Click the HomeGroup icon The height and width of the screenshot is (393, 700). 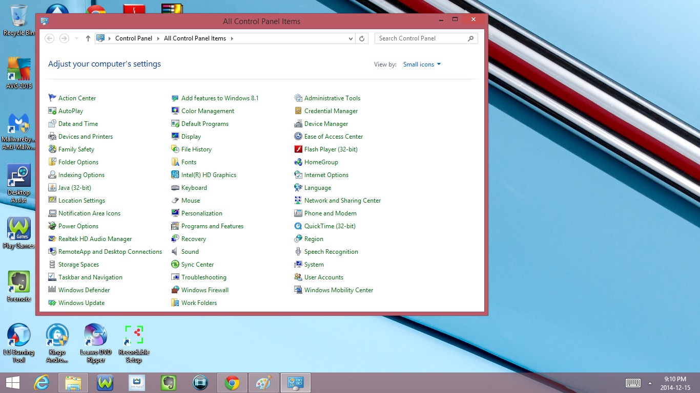[x=298, y=162]
